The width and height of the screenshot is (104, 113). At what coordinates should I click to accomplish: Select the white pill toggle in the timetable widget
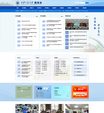click(45, 89)
